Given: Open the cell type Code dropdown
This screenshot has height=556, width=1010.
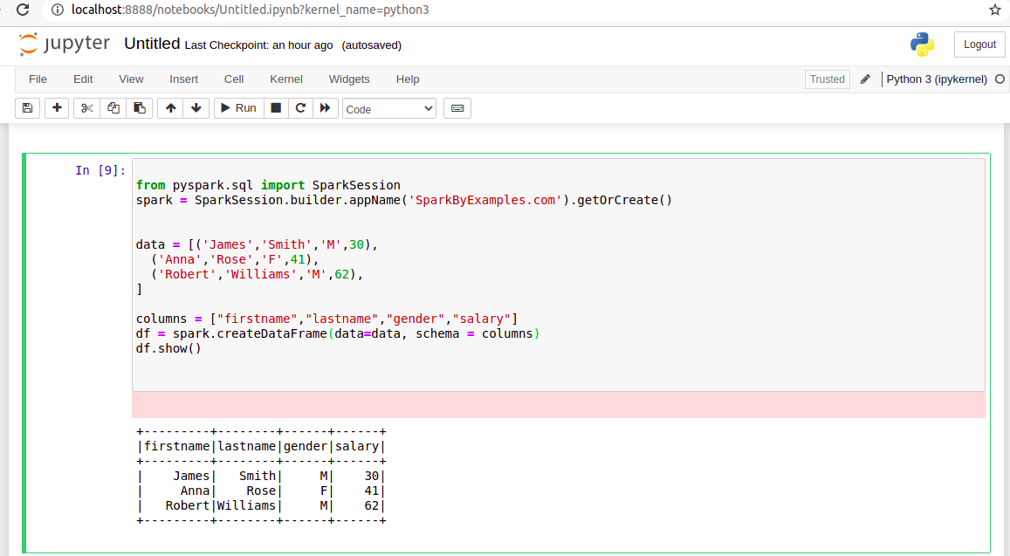Looking at the screenshot, I should coord(388,107).
